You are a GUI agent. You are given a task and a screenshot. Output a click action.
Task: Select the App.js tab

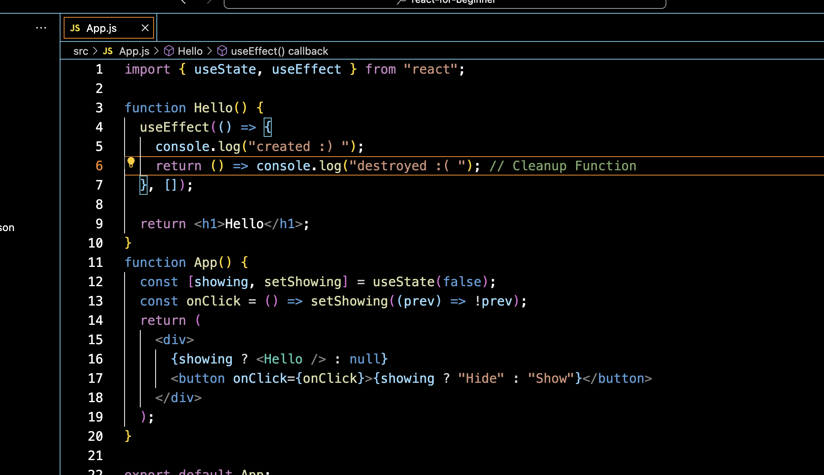[102, 28]
